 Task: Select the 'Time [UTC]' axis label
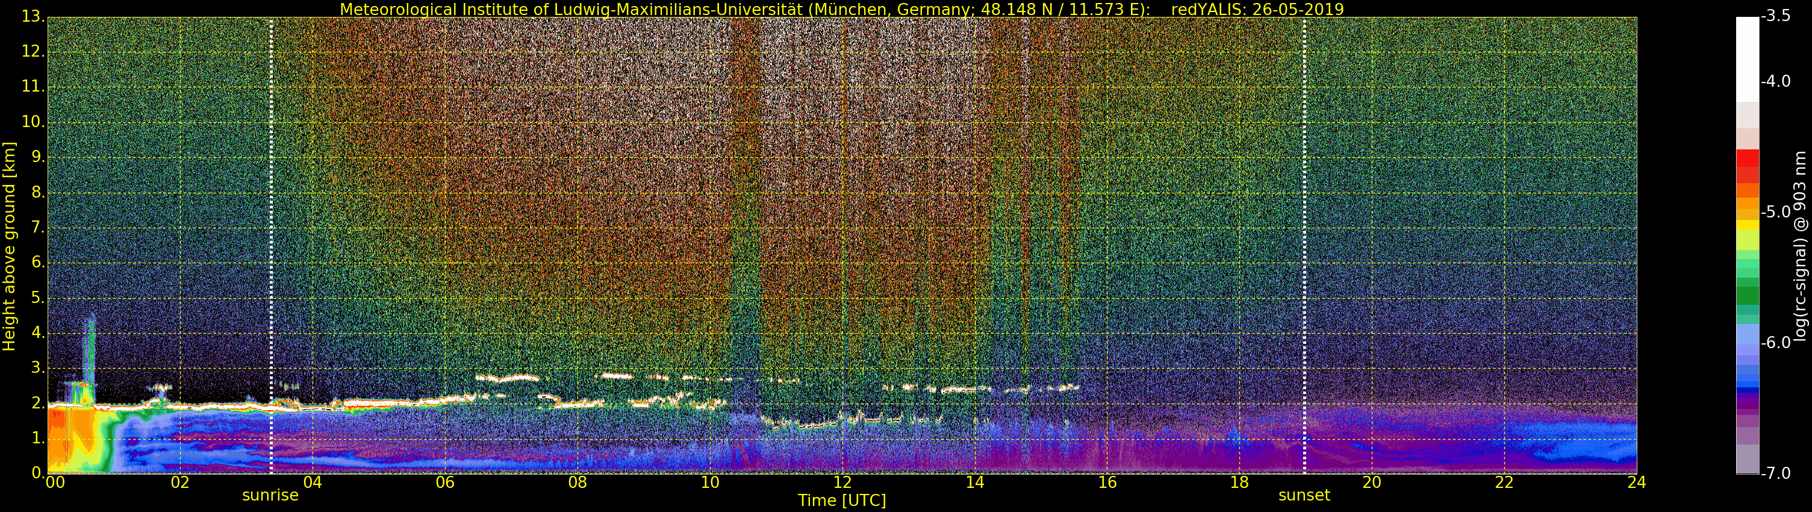842,501
